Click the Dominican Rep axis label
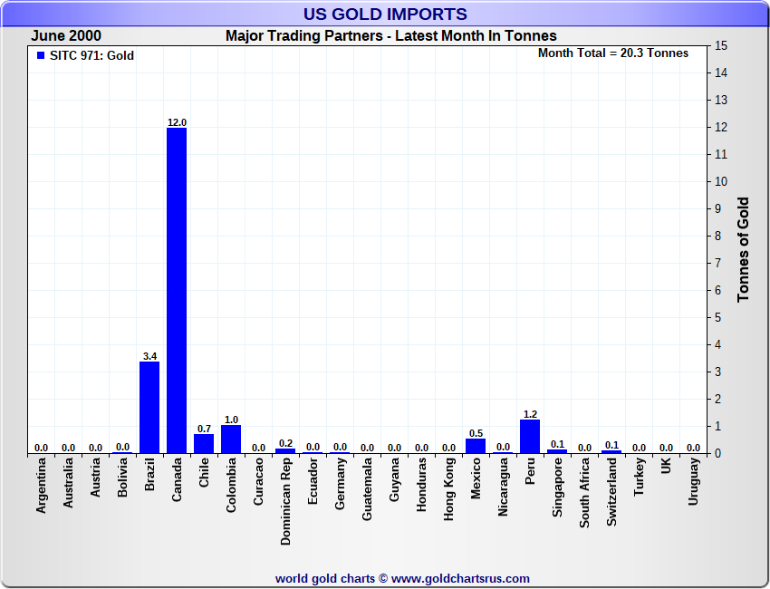This screenshot has height=589, width=770. [x=285, y=501]
